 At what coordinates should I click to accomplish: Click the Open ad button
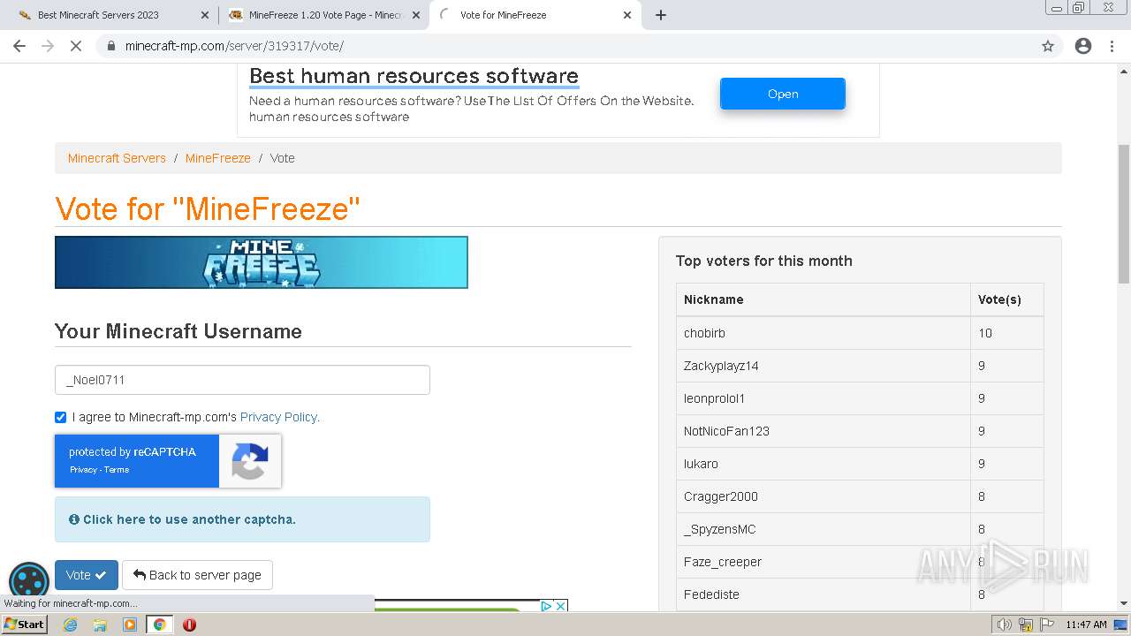[x=783, y=94]
